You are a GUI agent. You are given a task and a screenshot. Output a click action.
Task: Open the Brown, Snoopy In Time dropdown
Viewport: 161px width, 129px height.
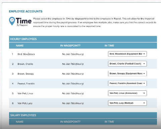click(127, 74)
